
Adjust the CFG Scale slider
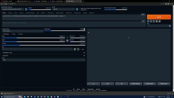click(x=43, y=45)
